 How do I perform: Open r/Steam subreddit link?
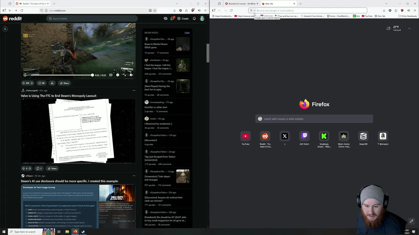[x=29, y=176]
